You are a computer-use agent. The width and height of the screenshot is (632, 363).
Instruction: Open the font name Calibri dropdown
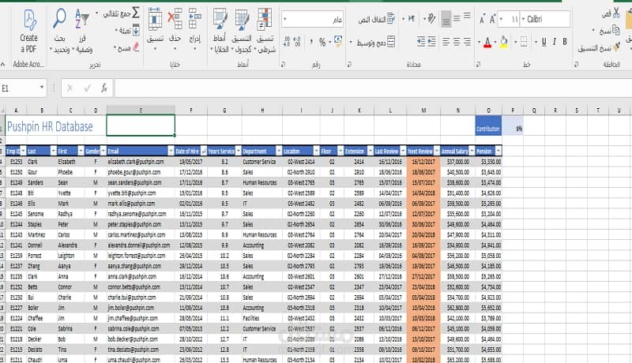click(523, 19)
